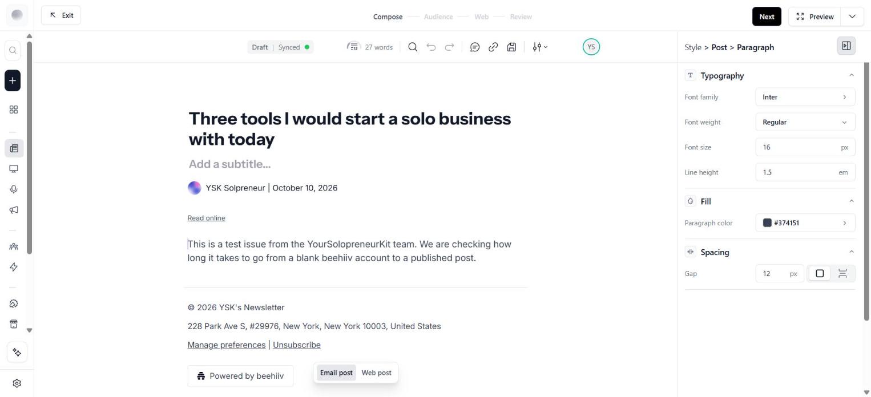Click the Exit button
Screen dimensions: 871x397
[x=61, y=15]
